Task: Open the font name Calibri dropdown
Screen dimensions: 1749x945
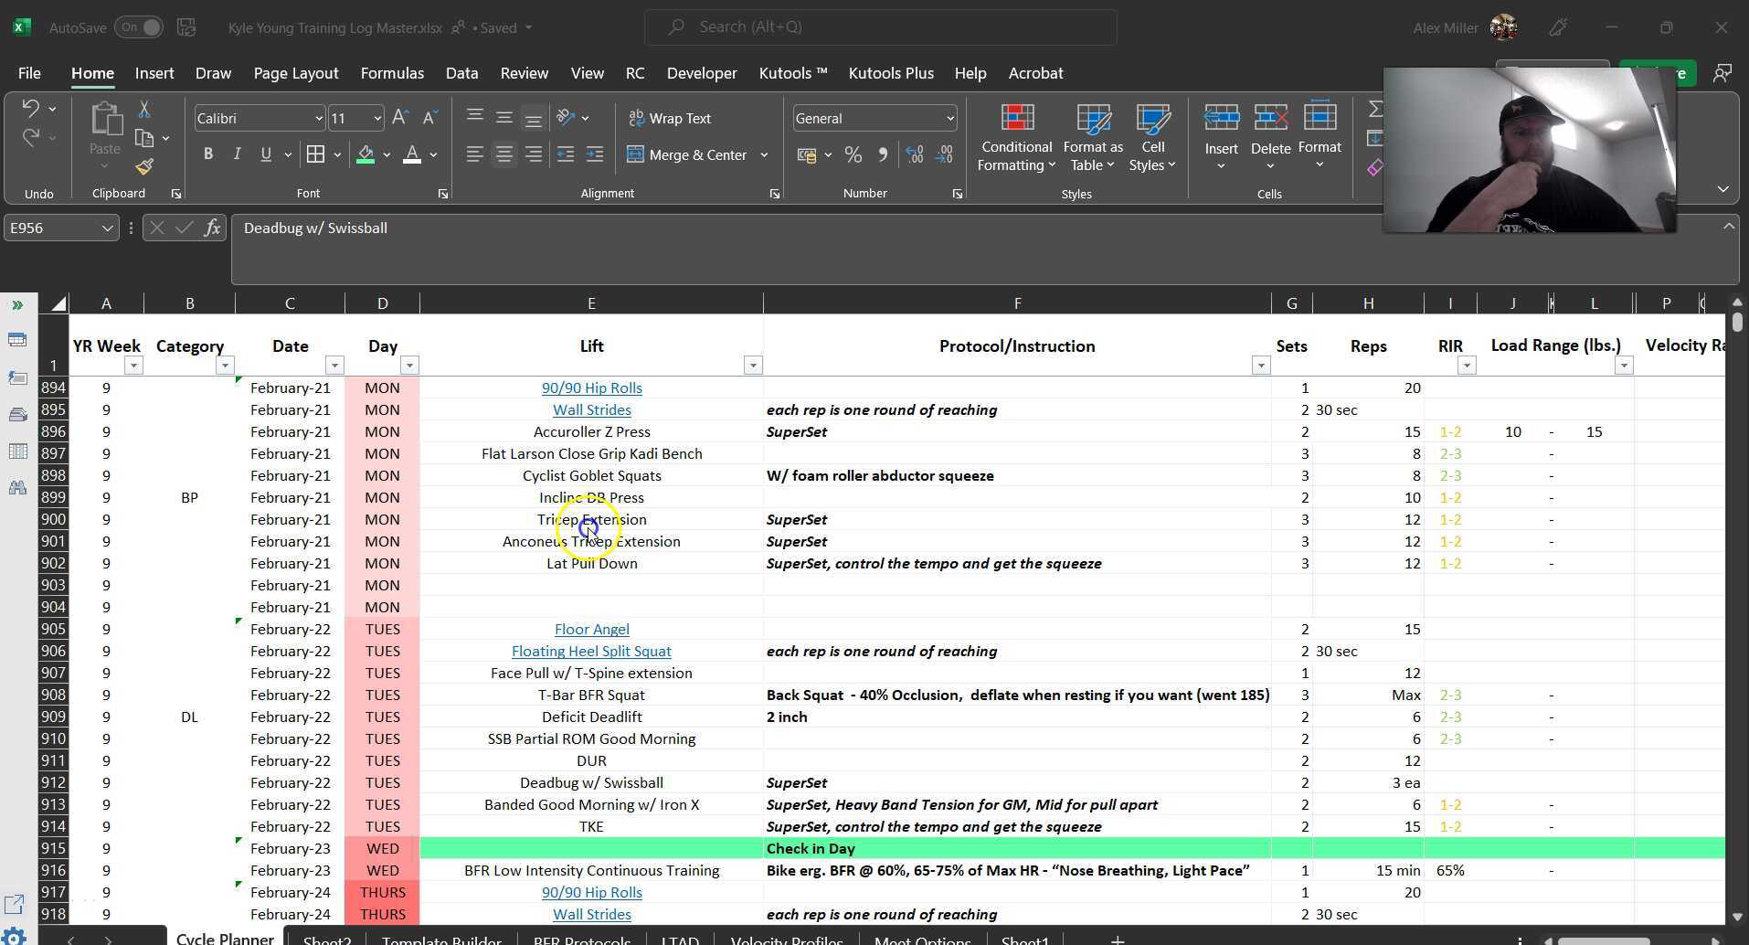Action: (x=318, y=118)
